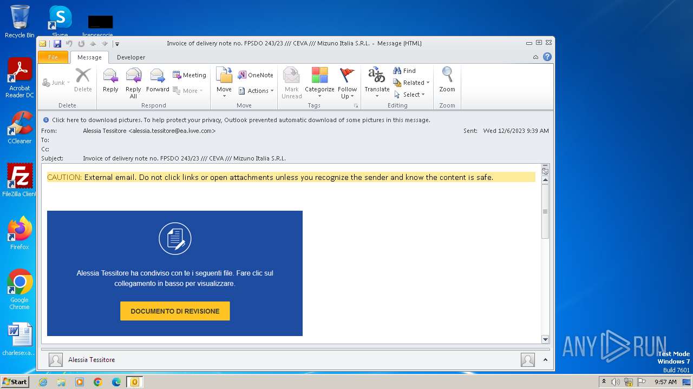Click the Outlook taskbar button
693x389 pixels.
134,382
